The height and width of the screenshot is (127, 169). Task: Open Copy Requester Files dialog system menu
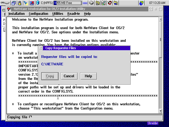tap(40, 48)
